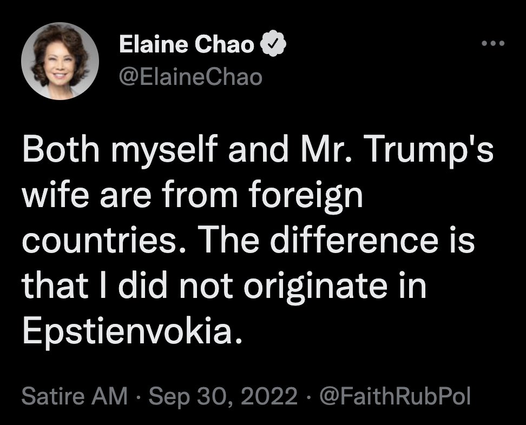526x425 pixels.
Task: Click the display name Elaine Chao
Action: pos(187,44)
